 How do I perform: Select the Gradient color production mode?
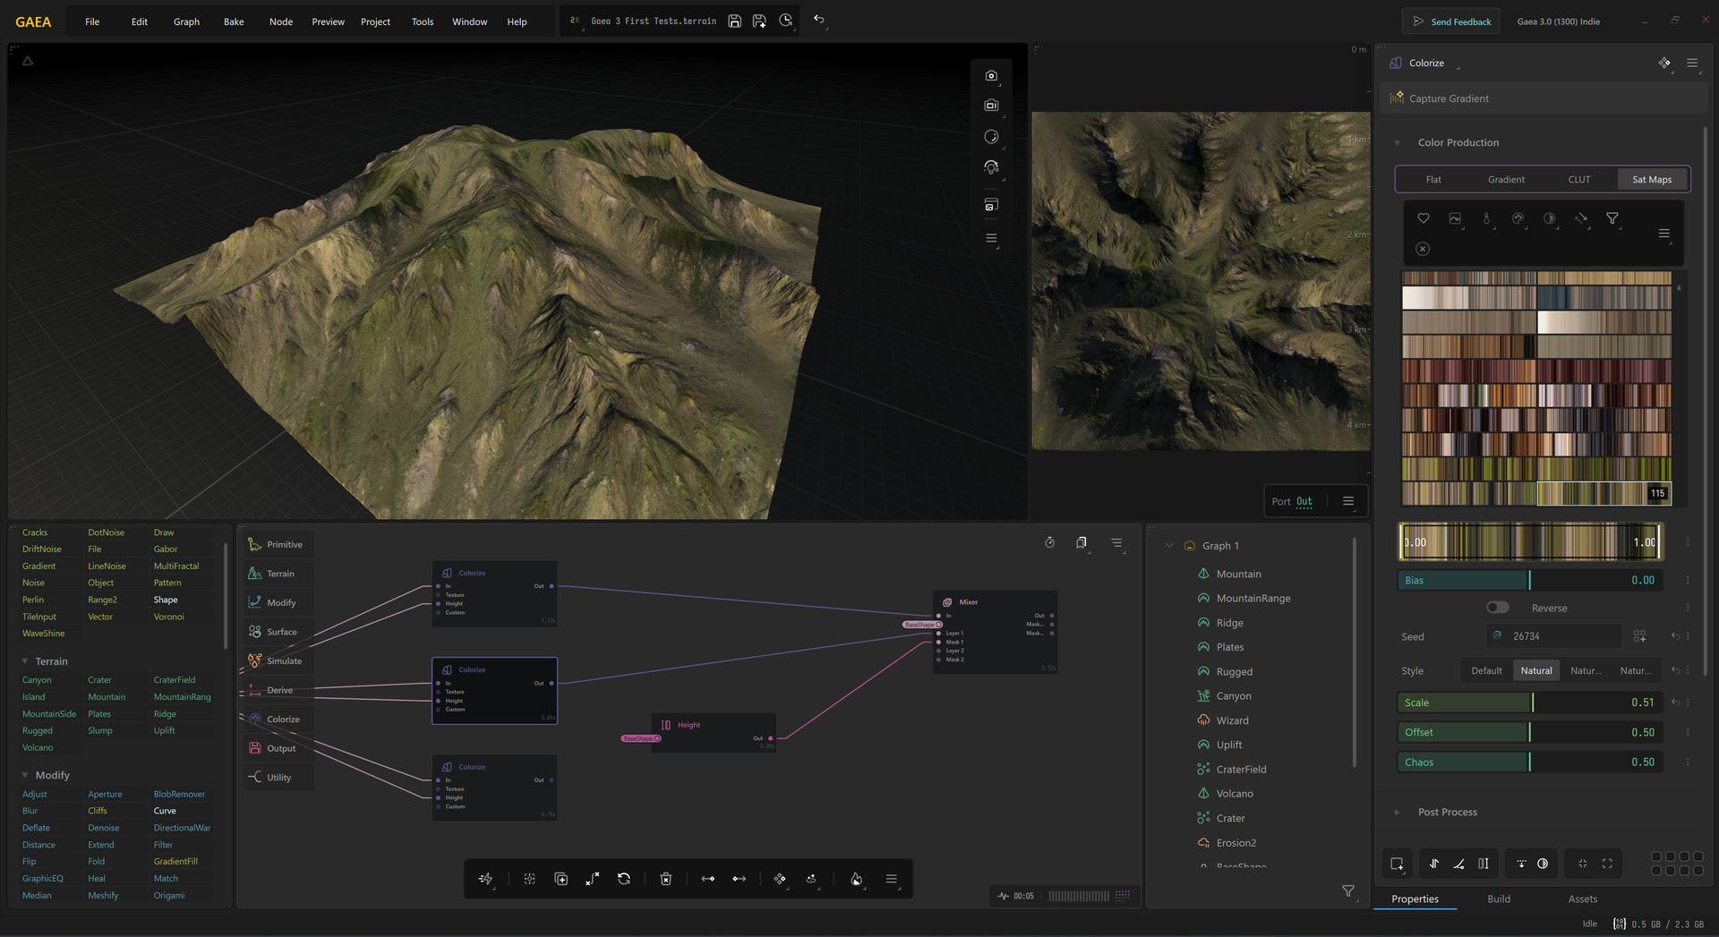click(x=1506, y=179)
